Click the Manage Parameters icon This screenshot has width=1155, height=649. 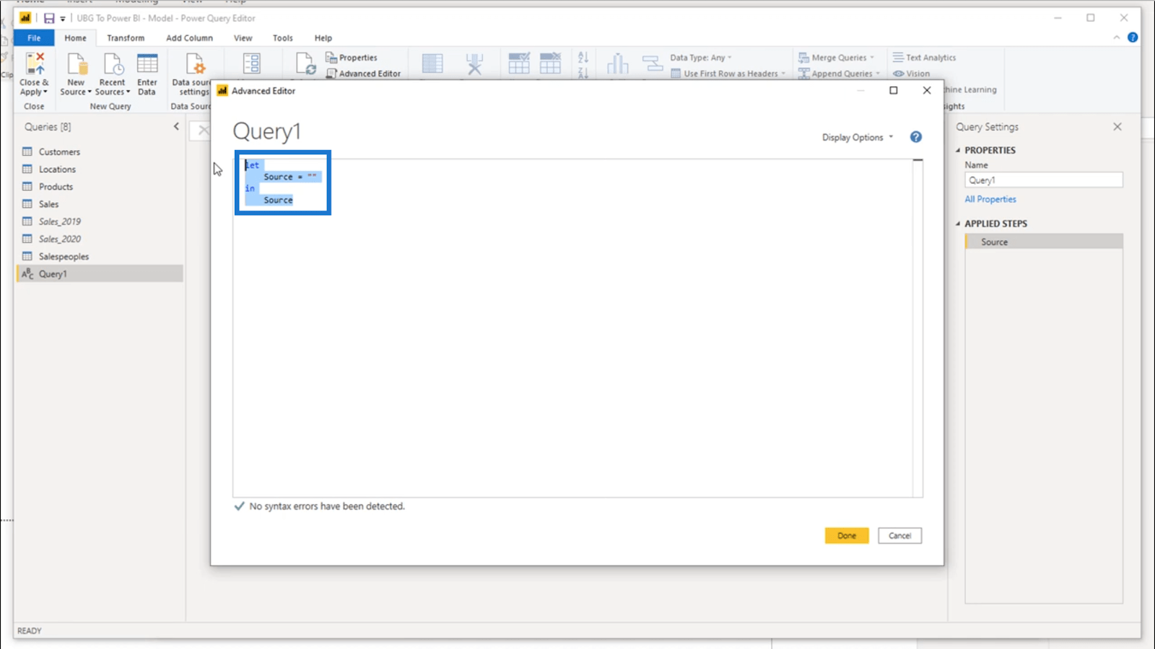(252, 64)
